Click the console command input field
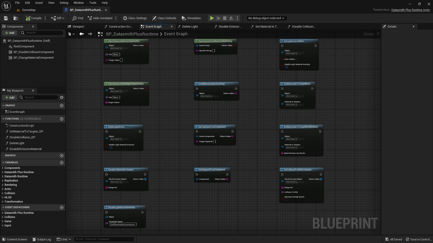 click(x=104, y=239)
